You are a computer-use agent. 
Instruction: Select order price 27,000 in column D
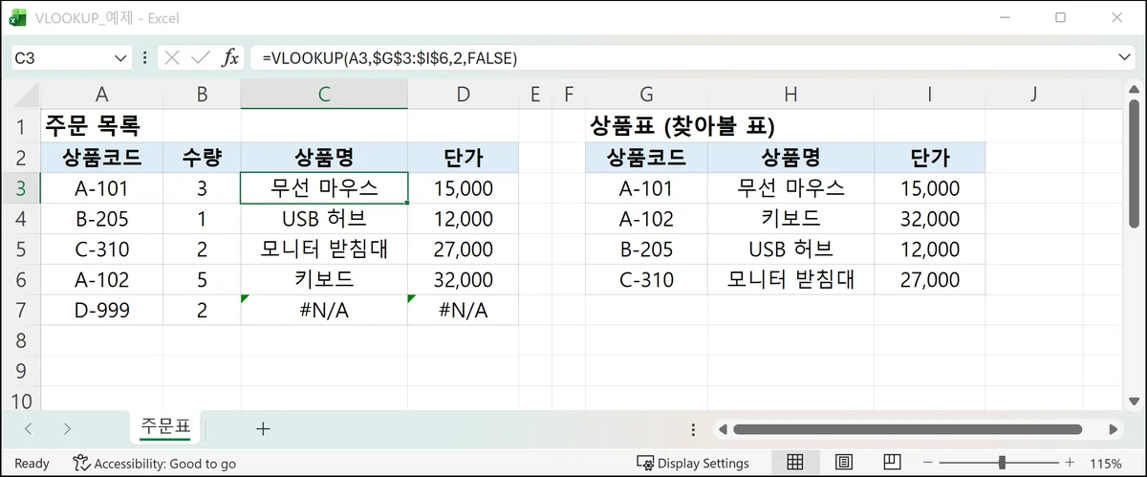463,249
